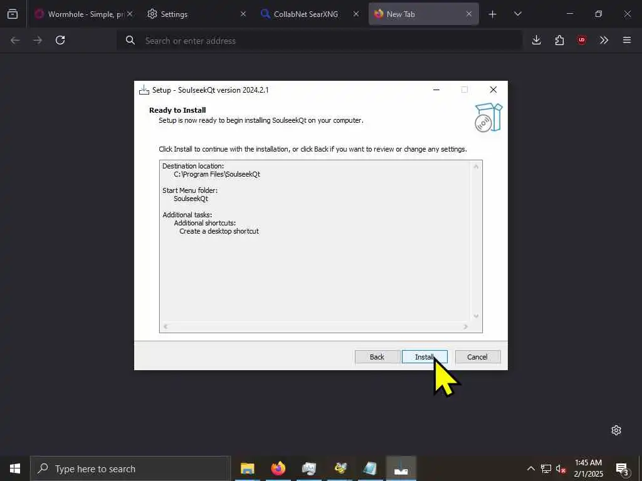
Task: Open Firefox from the taskbar
Action: [x=278, y=468]
